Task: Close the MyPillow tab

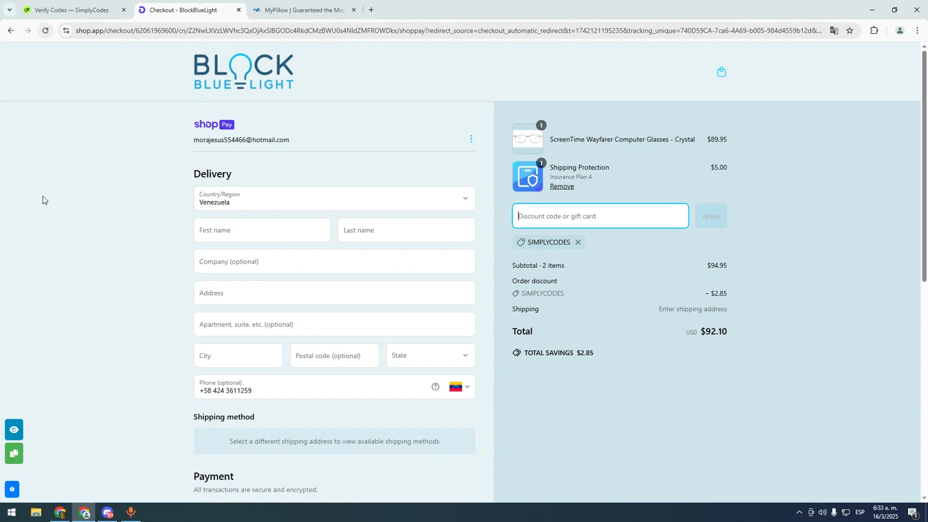Action: (x=354, y=10)
